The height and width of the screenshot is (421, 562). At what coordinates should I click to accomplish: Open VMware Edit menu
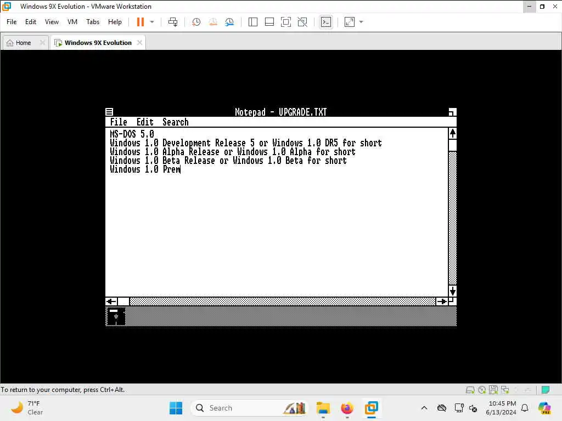[x=31, y=22]
